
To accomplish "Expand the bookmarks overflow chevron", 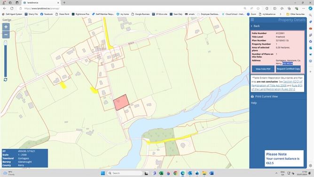I will [280, 14].
